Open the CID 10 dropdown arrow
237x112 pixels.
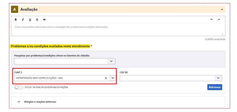pyautogui.click(x=218, y=78)
